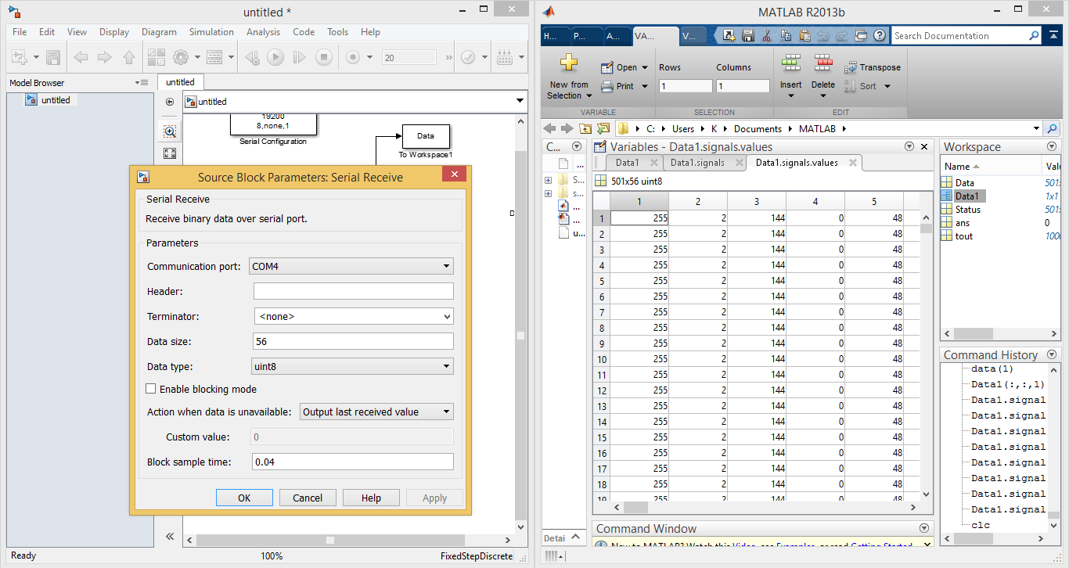Open Model Configuration Parameters gear icon
Screen dimensions: 1069x568
point(181,57)
